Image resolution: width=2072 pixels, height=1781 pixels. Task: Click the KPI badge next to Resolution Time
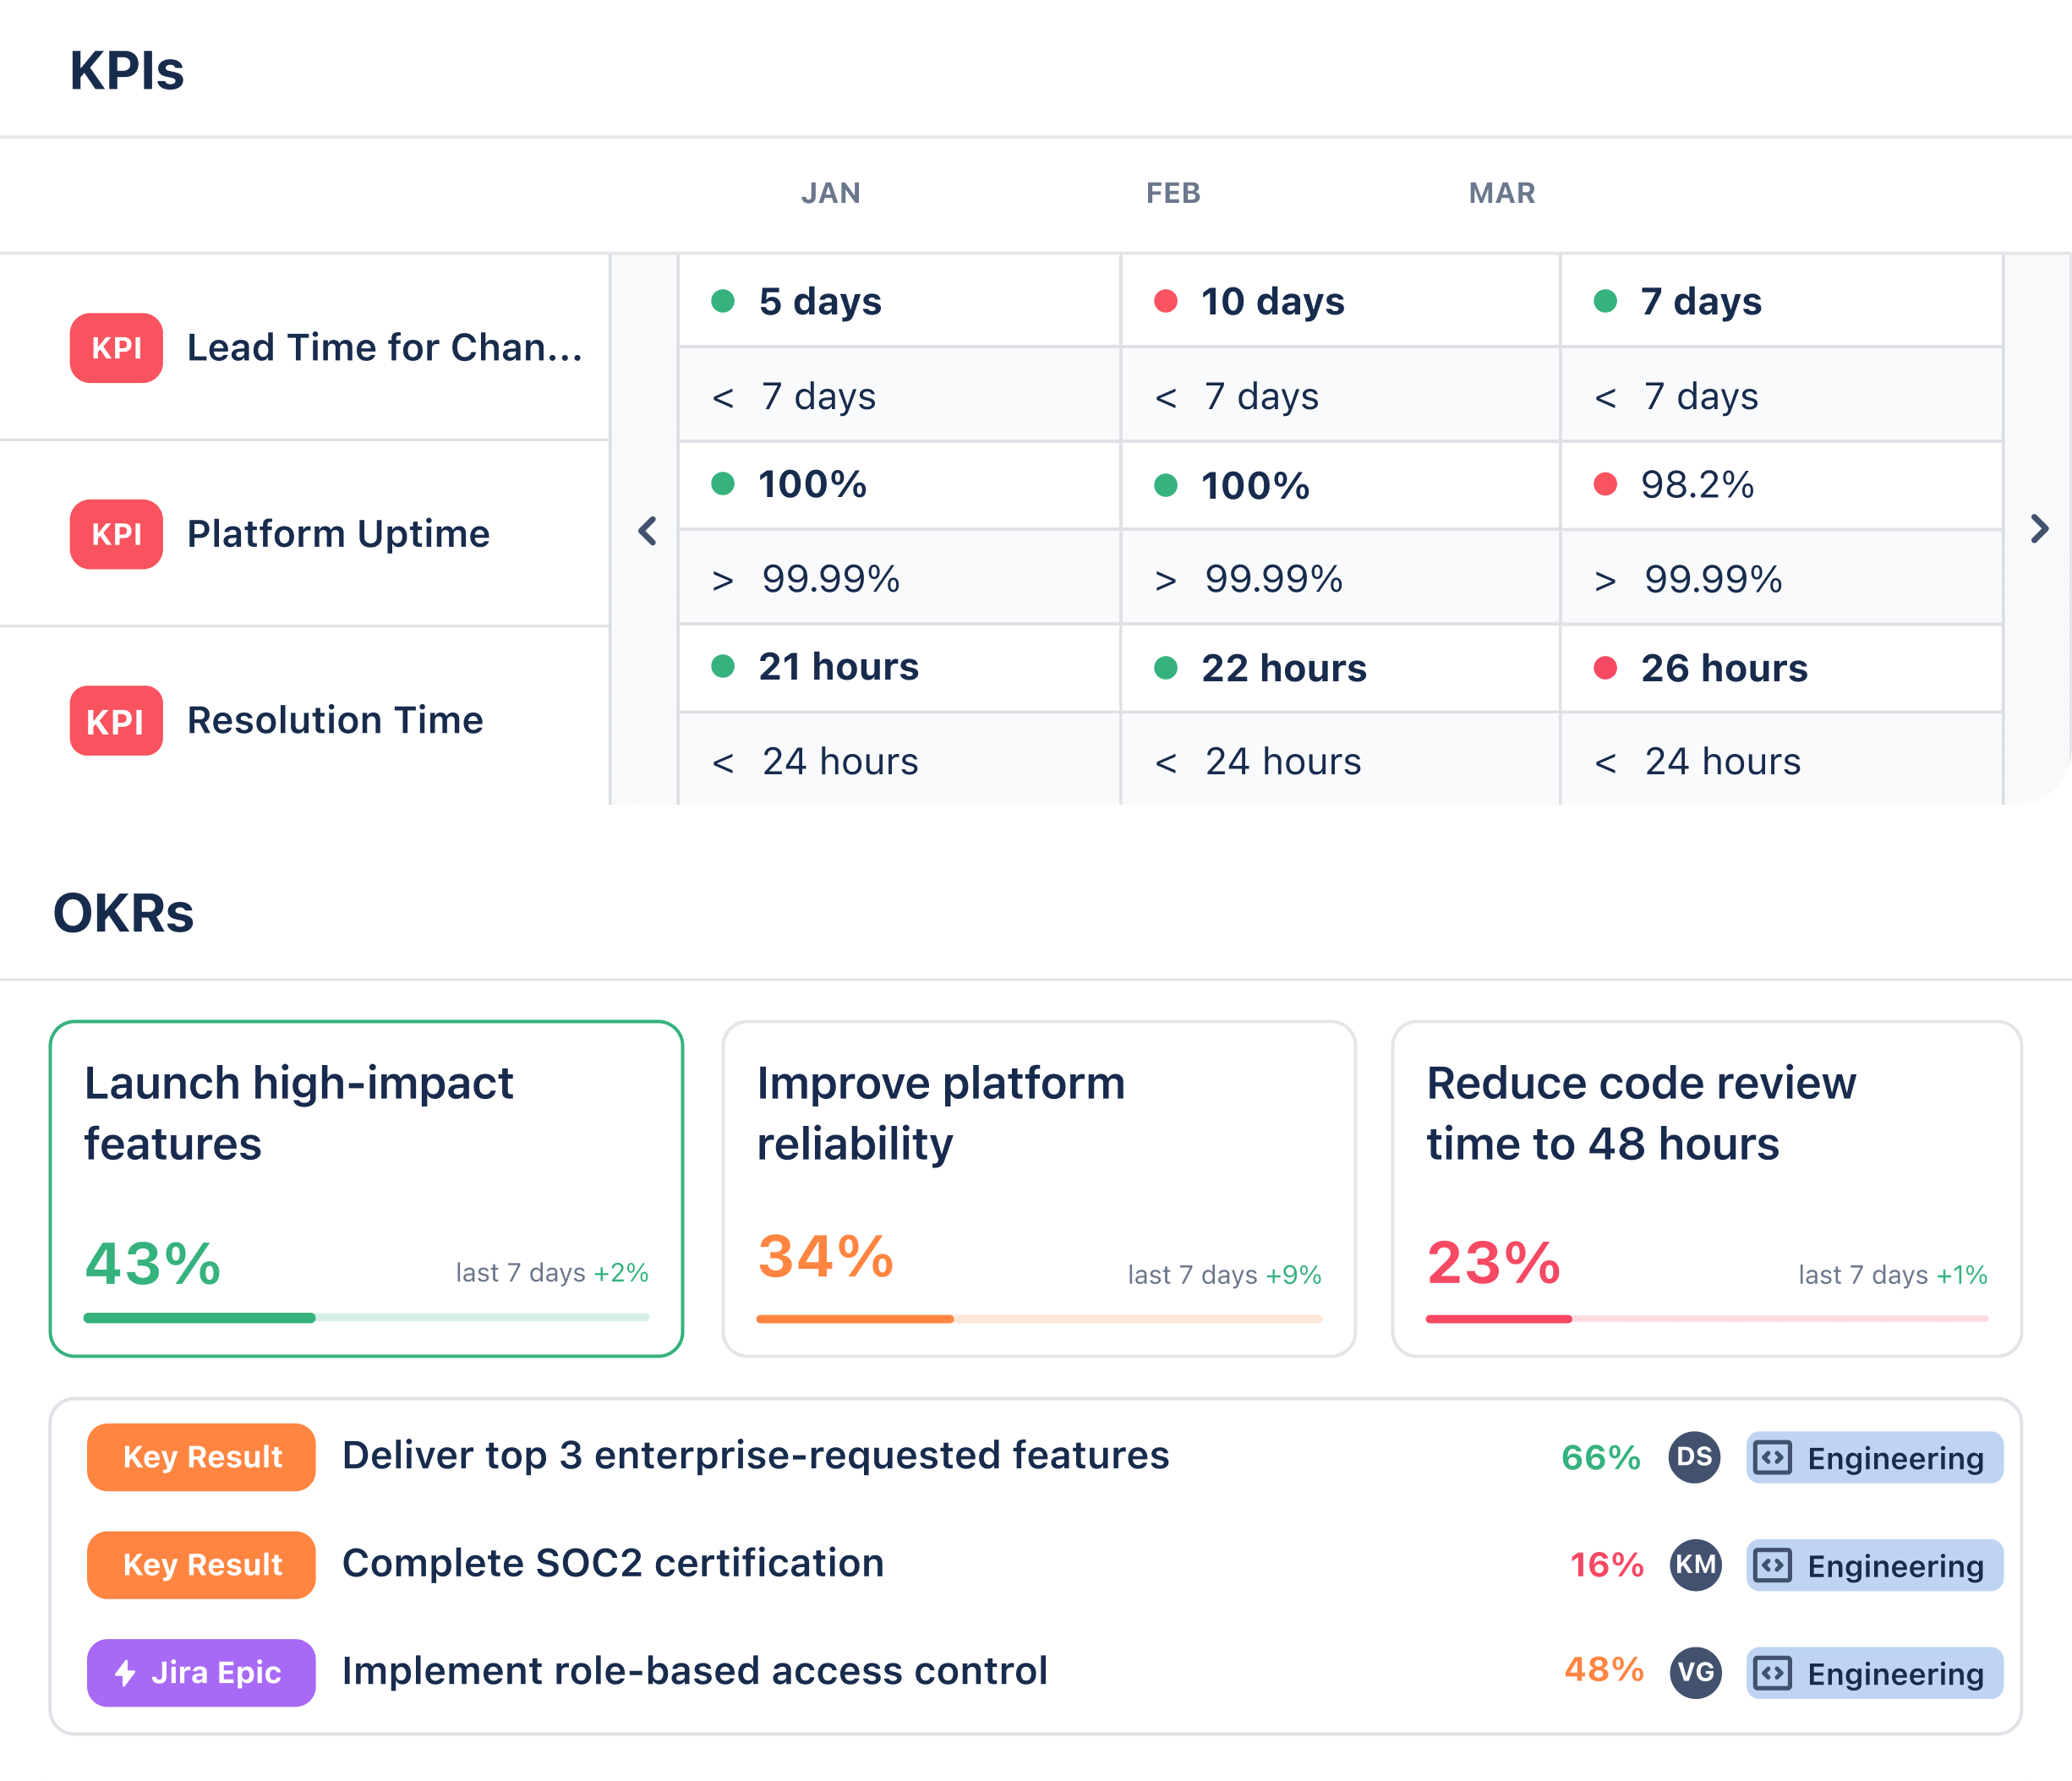(x=116, y=720)
